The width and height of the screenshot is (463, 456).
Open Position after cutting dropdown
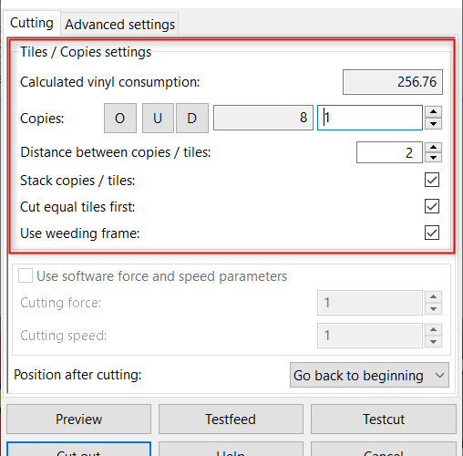pyautogui.click(x=369, y=375)
